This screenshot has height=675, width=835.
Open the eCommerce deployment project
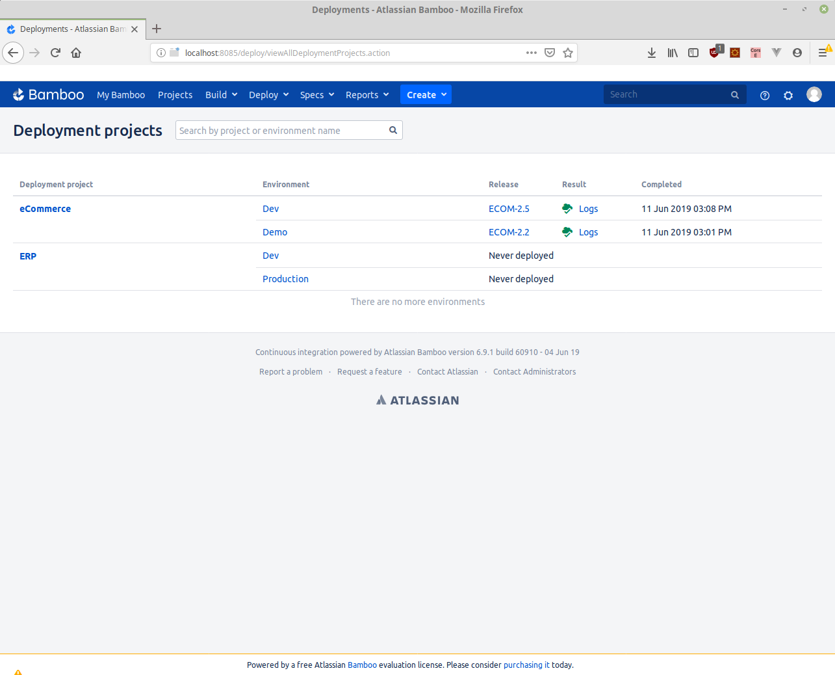pos(45,209)
